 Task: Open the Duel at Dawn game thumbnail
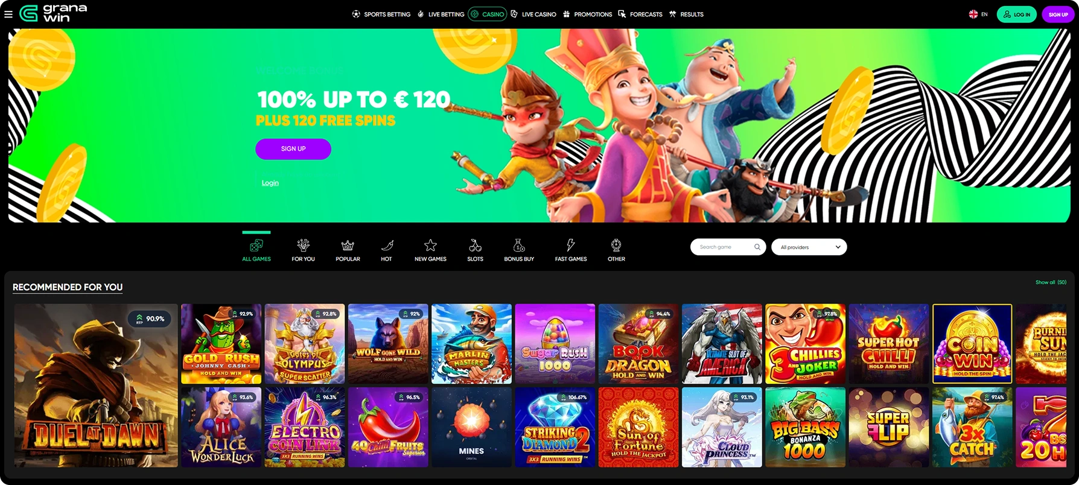(x=96, y=385)
